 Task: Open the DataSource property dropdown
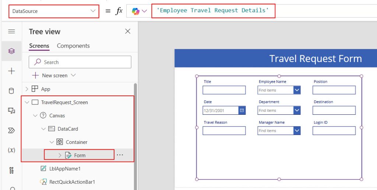click(x=54, y=11)
